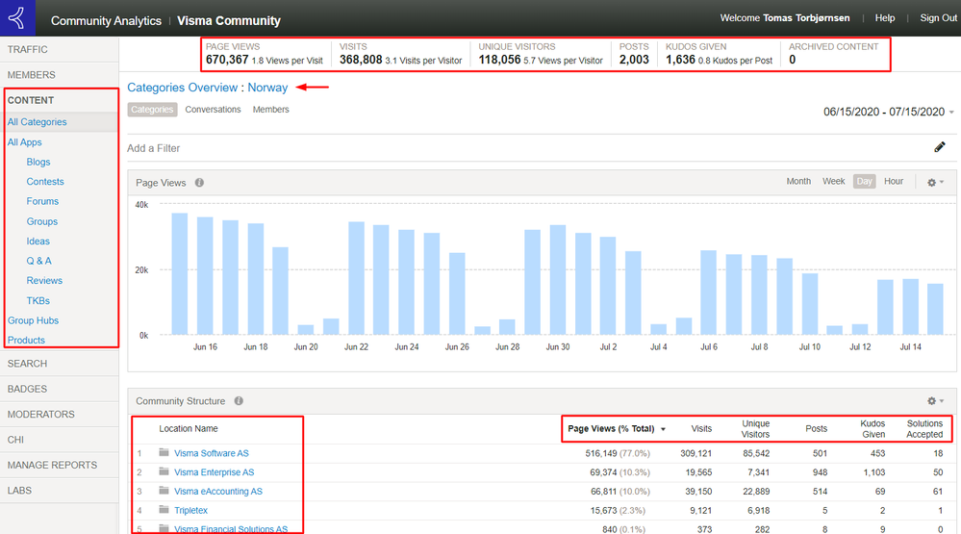Sort table by Unique Visitors column
961x534 pixels.
click(755, 428)
